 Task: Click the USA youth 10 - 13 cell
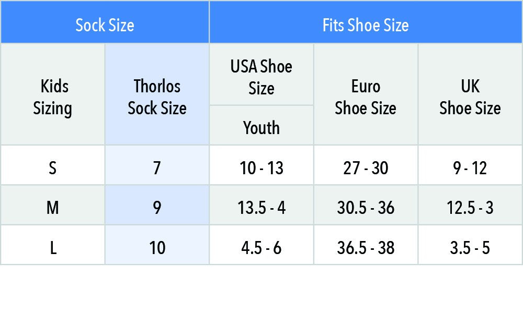coord(261,167)
